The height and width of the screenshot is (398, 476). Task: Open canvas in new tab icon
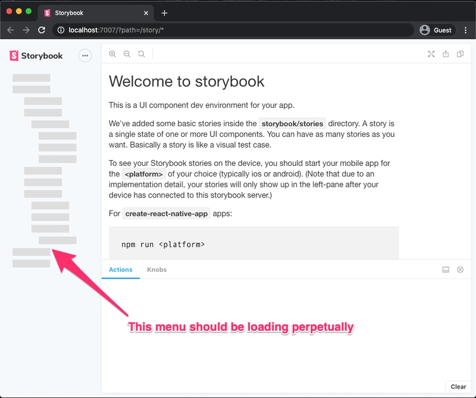(x=446, y=54)
